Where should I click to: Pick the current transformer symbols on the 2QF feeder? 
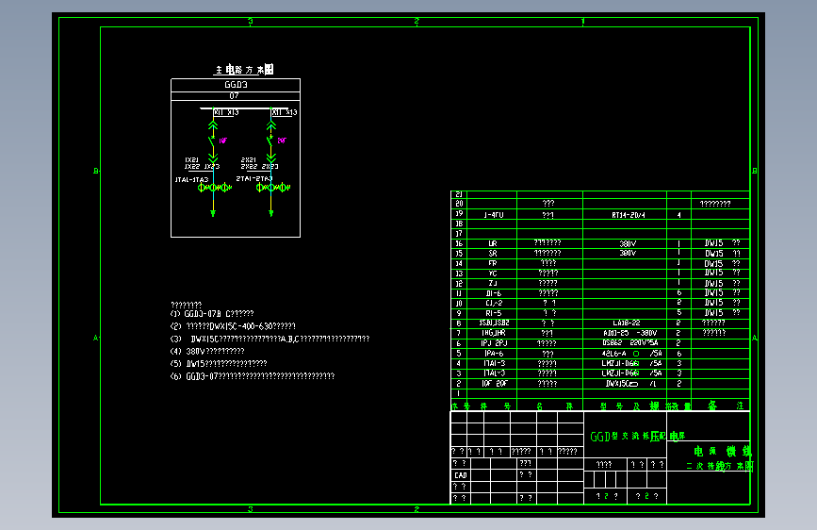272,188
